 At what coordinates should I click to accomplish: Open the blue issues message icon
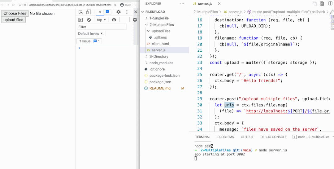point(107,12)
